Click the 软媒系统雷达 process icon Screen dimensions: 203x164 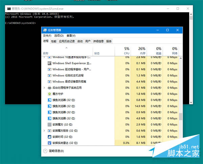[49, 143]
